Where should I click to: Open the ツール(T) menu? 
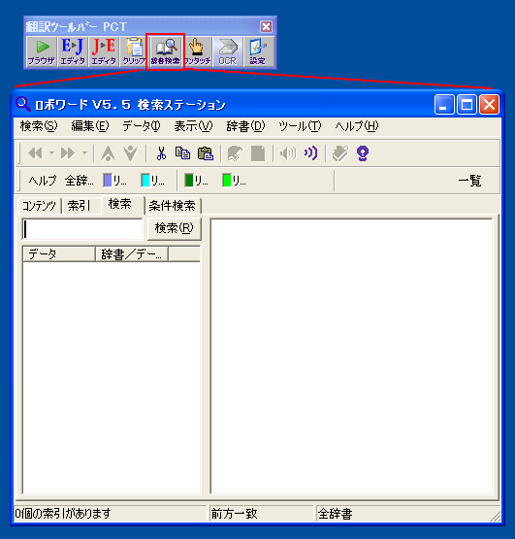pyautogui.click(x=300, y=126)
